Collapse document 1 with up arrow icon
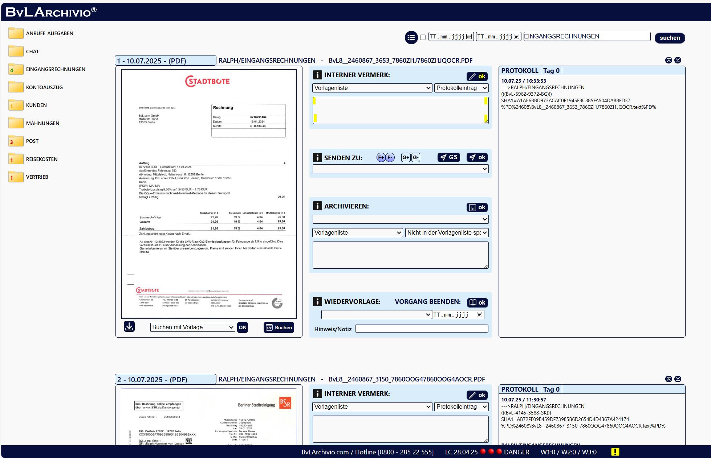Screen dimensions: 711x458 point(669,60)
